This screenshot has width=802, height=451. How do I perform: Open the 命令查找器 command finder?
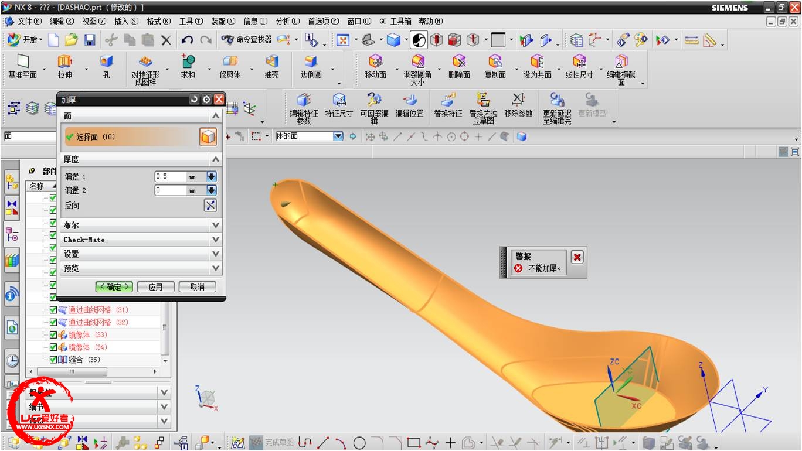246,40
